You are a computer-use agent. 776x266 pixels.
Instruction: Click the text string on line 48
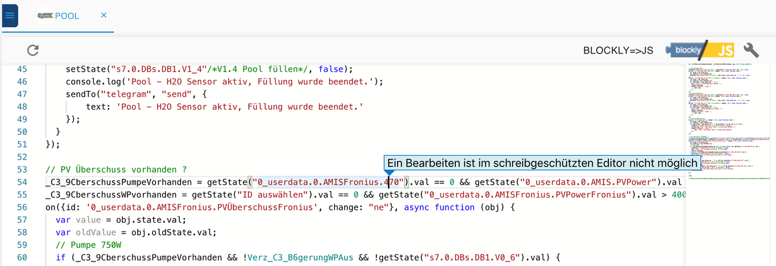pos(239,107)
